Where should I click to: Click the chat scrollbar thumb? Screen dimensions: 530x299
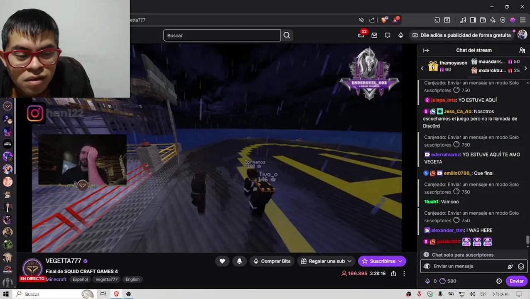tap(528, 240)
